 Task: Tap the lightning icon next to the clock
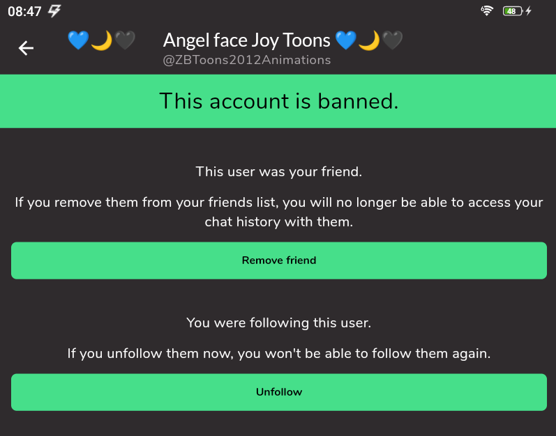(x=54, y=10)
